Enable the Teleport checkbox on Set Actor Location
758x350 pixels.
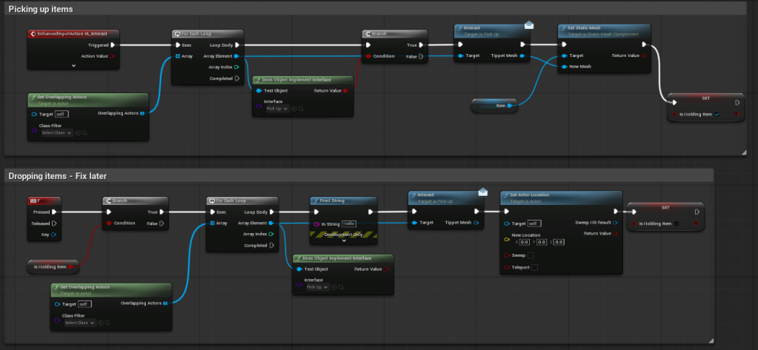(x=534, y=267)
